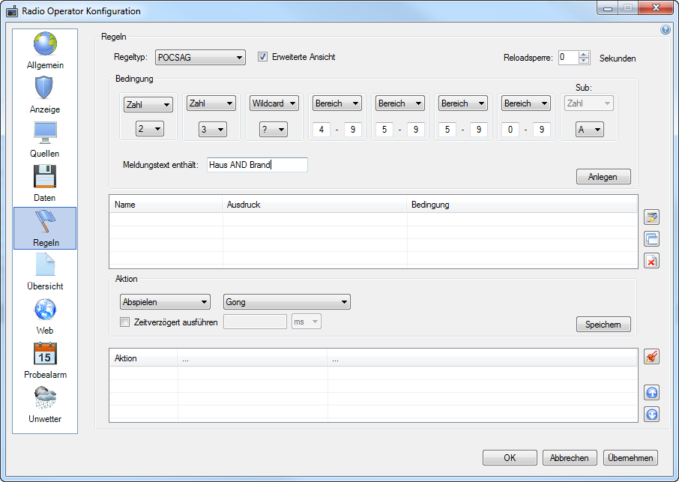Switch to the Web globe icon
Image resolution: width=679 pixels, height=482 pixels.
coord(45,309)
